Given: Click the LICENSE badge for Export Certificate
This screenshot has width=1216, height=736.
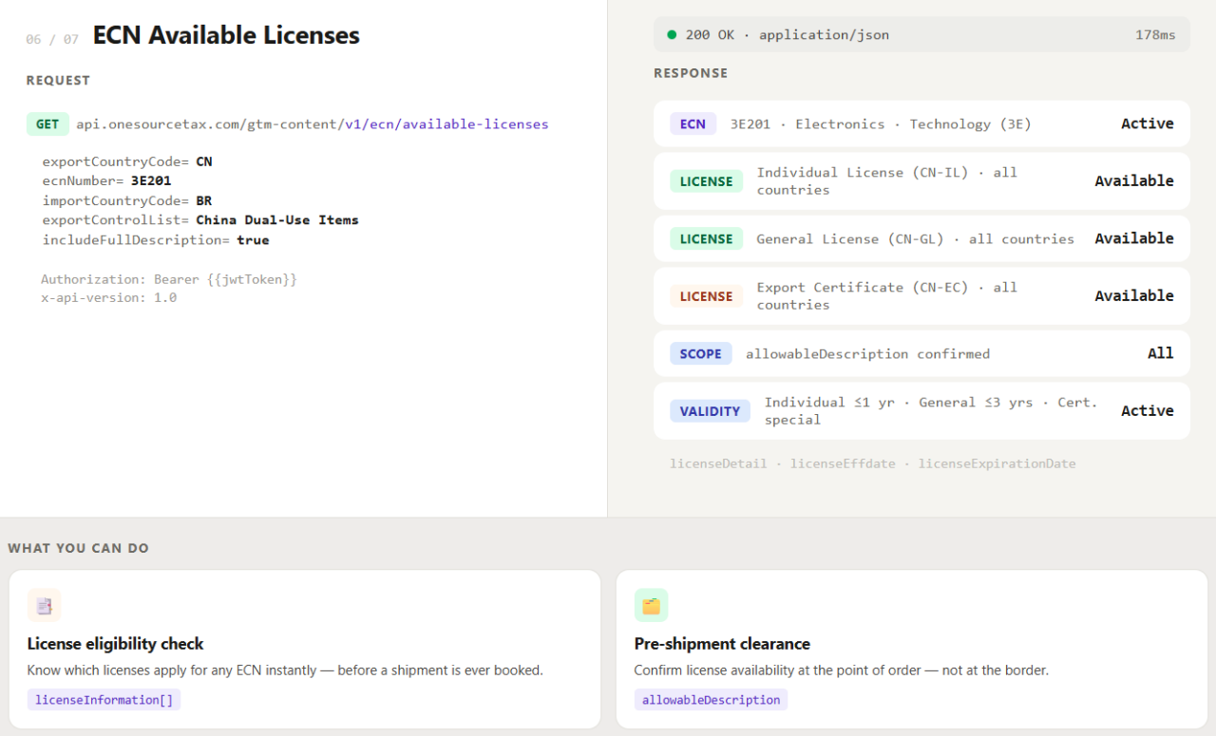Looking at the screenshot, I should click(x=706, y=296).
